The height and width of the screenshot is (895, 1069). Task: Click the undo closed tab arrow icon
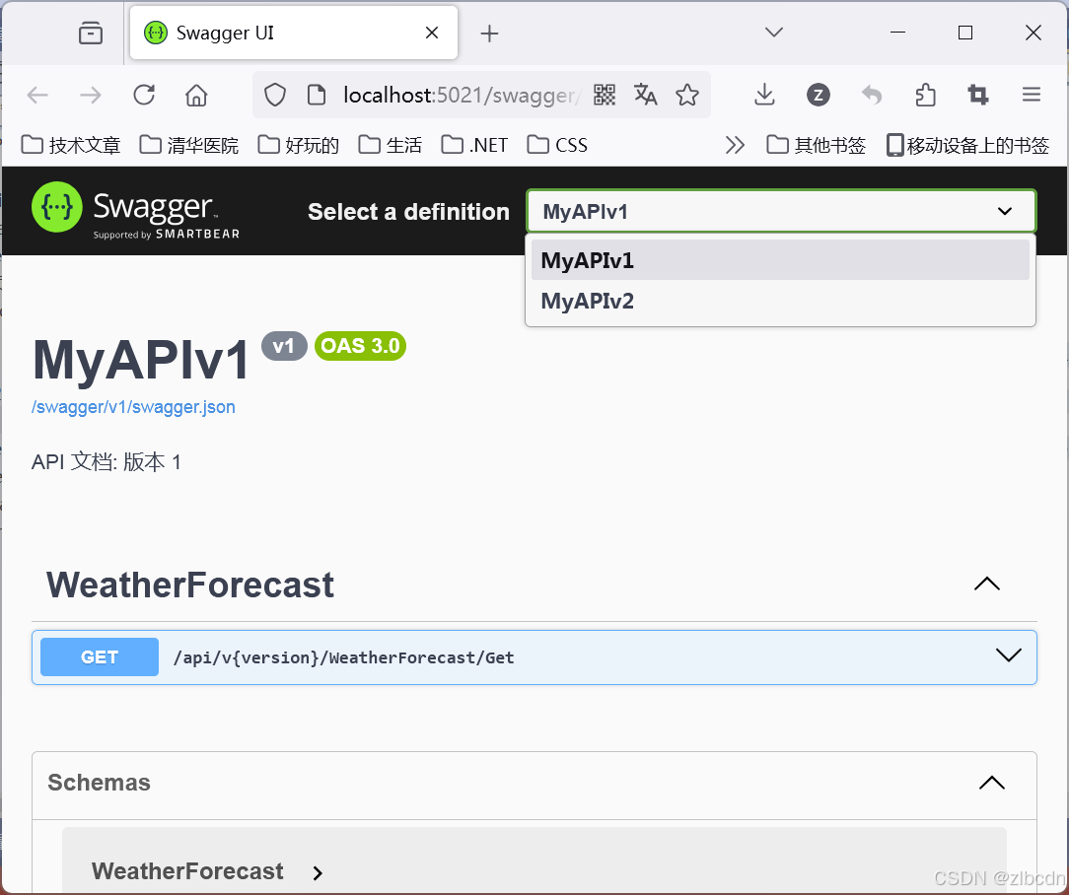click(x=872, y=95)
